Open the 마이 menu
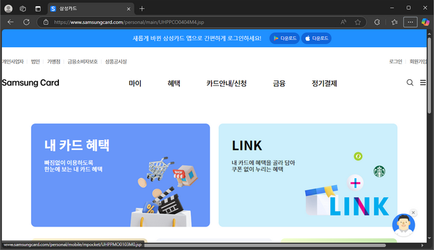 [135, 83]
